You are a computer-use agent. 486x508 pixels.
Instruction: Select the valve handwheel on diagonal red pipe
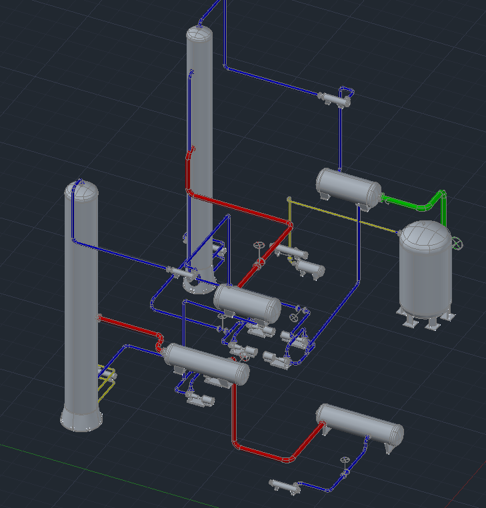tap(259, 245)
